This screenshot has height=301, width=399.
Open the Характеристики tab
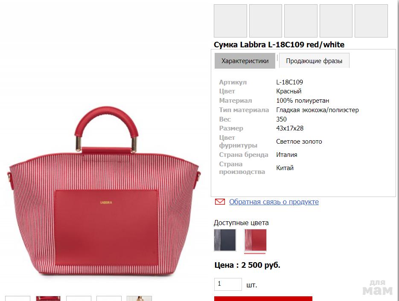pyautogui.click(x=245, y=61)
